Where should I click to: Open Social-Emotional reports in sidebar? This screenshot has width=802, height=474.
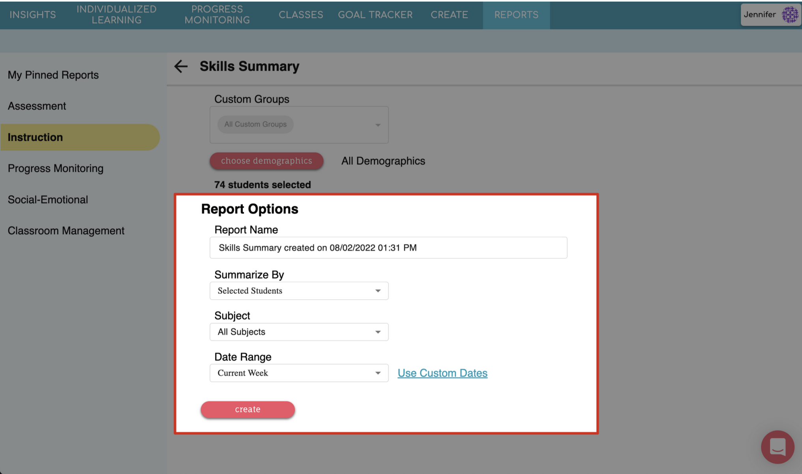click(x=48, y=200)
